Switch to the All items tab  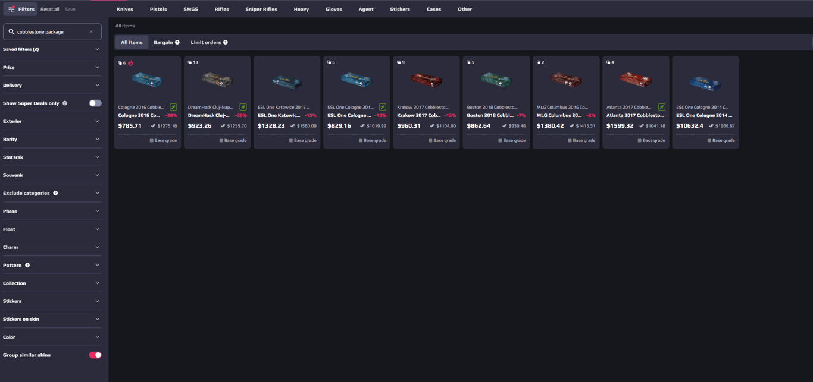pyautogui.click(x=132, y=42)
